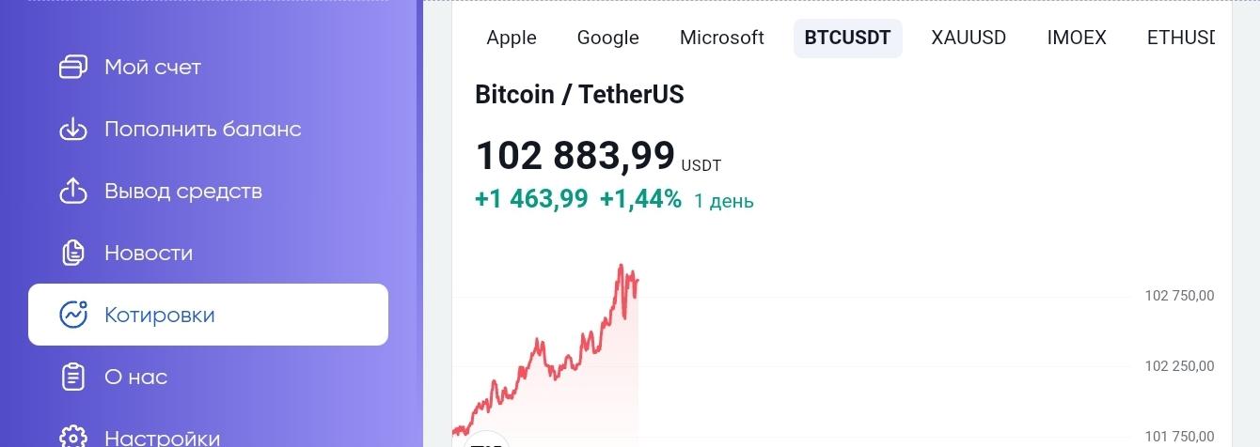Click the upload icon for Вывод средств

pyautogui.click(x=73, y=192)
